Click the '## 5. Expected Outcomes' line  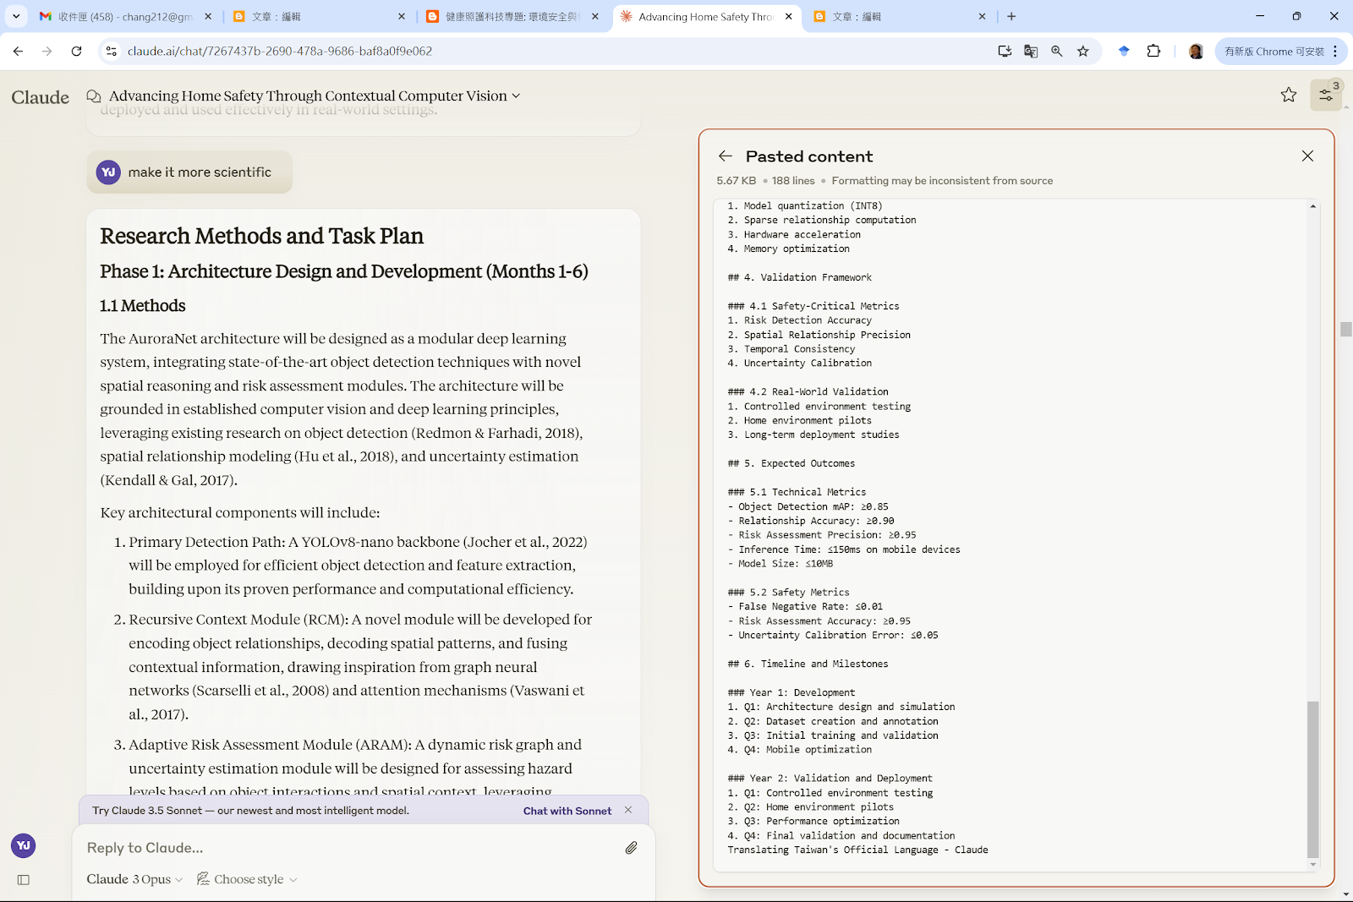791,463
